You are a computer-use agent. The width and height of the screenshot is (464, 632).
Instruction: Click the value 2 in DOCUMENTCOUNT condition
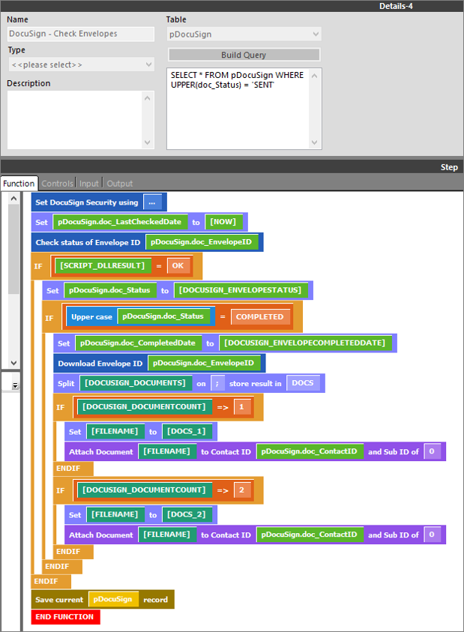coord(241,490)
